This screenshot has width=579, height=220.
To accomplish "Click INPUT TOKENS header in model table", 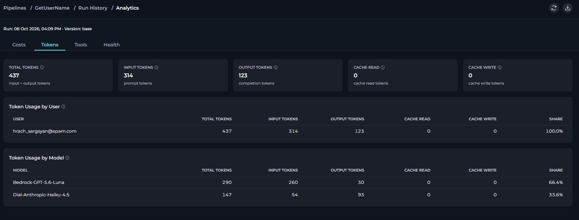I will [283, 170].
